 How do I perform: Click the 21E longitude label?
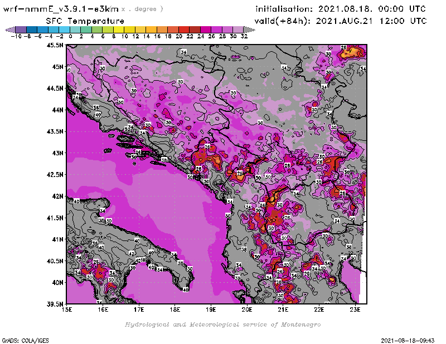coord(283,309)
